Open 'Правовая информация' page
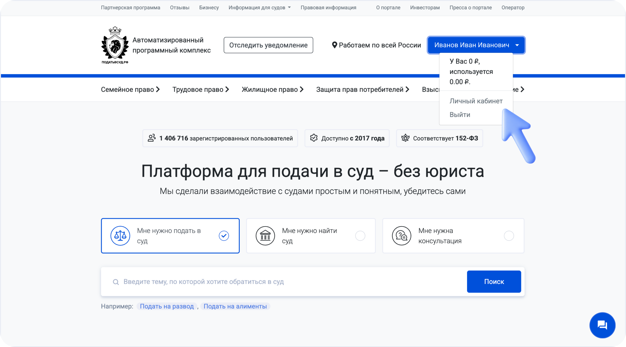626x347 pixels. 328,7
